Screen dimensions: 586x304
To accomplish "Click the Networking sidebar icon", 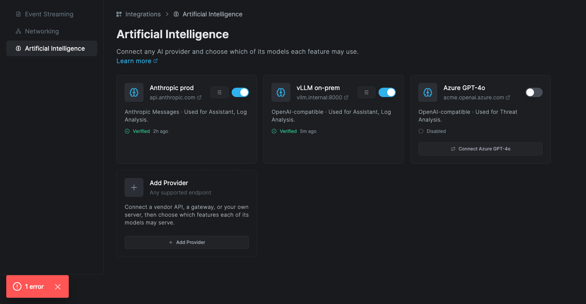I will pos(18,32).
